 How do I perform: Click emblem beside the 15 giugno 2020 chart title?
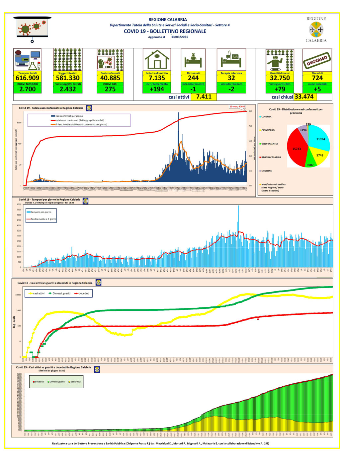[x=97, y=369]
